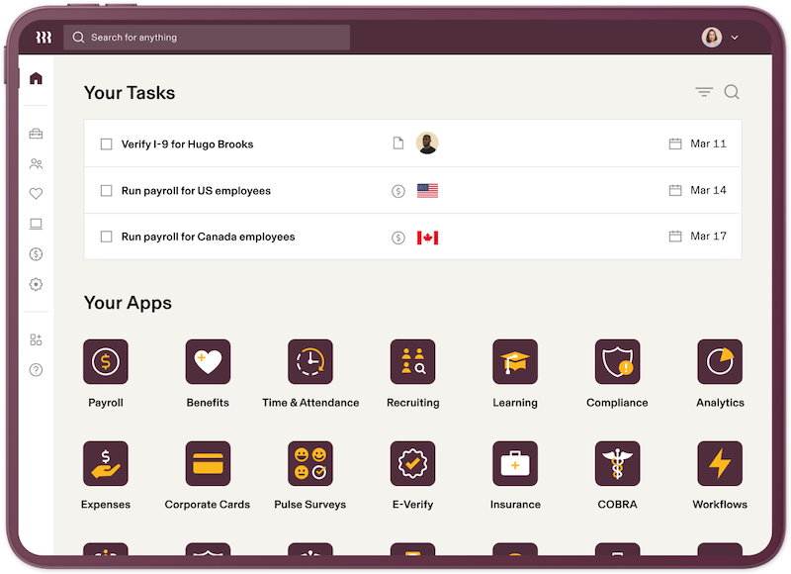Open the COBRA app
Screen dimensions: 791x574
click(617, 463)
